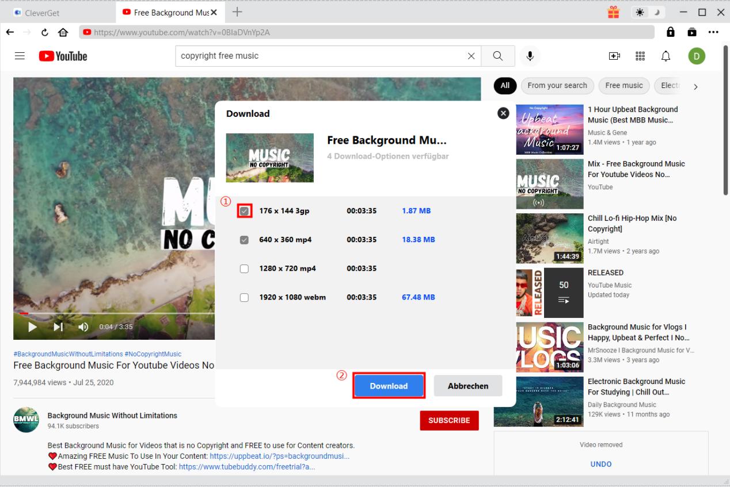Viewport: 730px width, 487px height.
Task: Open the user account avatar menu
Action: pyautogui.click(x=696, y=56)
